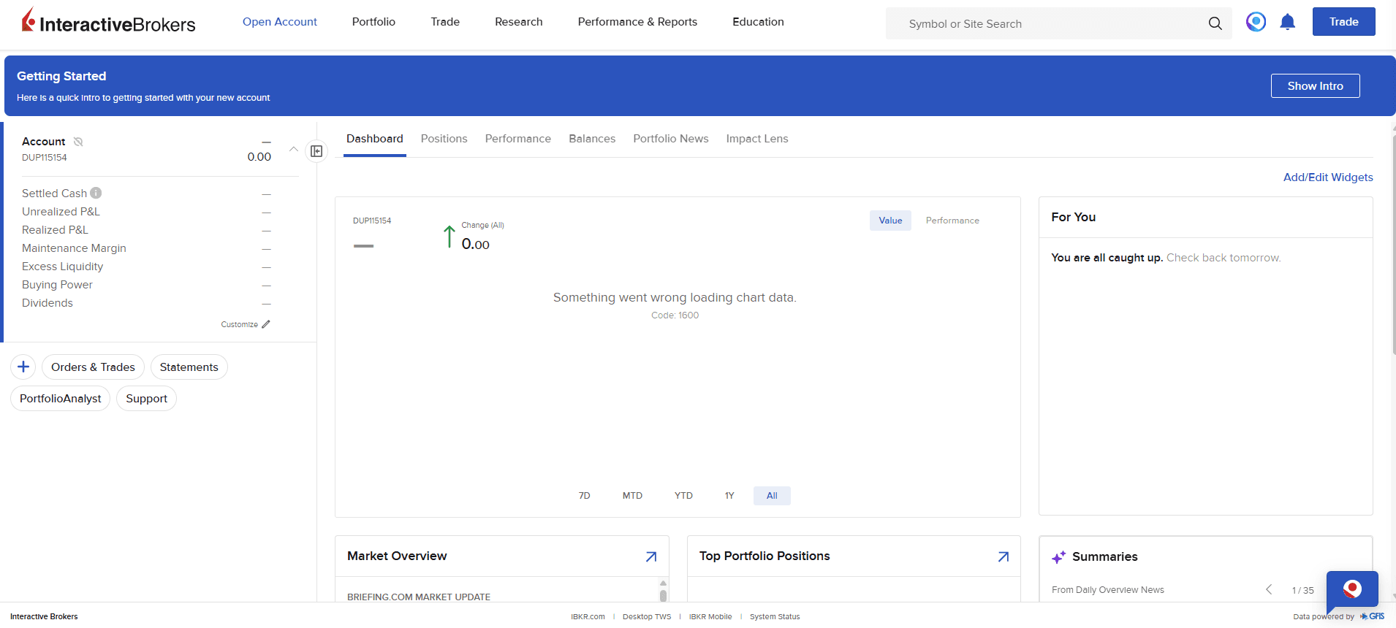Click the IBKR.com footer link
Viewport: 1396px width, 628px height.
(x=588, y=617)
